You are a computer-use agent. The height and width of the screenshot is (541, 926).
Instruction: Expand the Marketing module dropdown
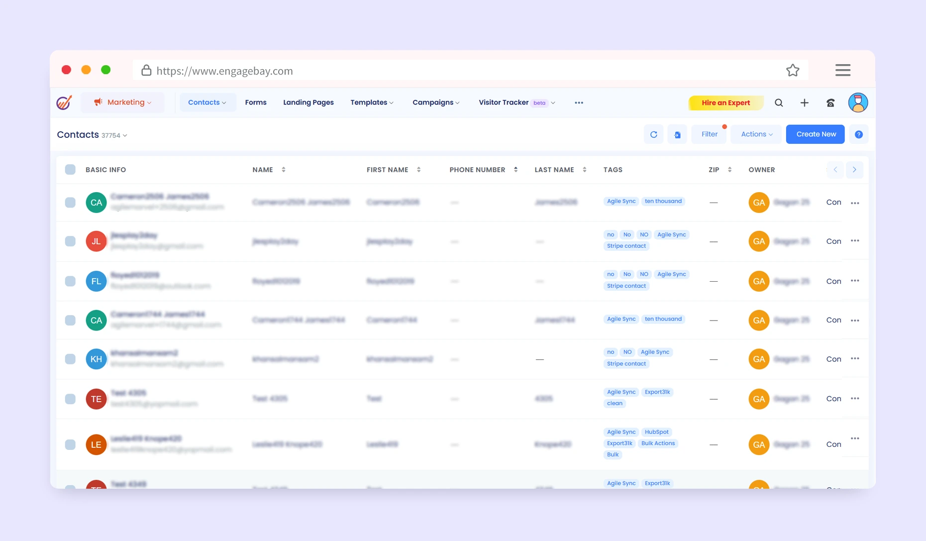point(123,103)
